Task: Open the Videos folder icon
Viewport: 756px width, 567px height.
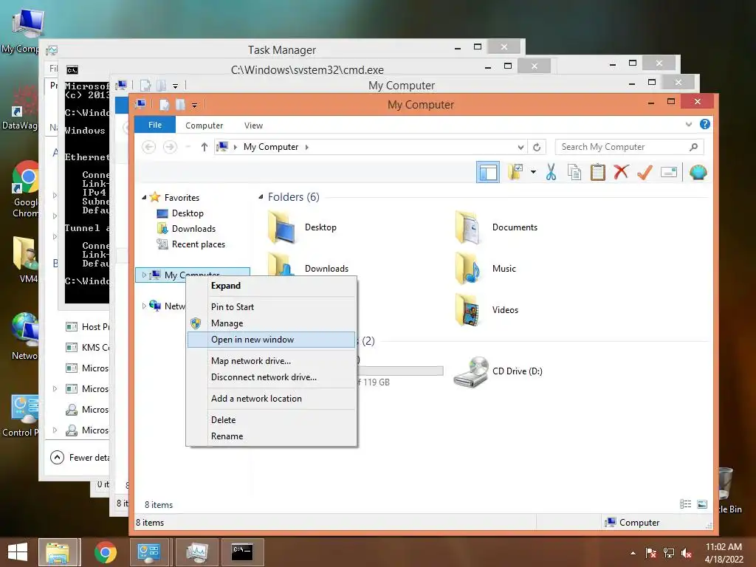Action: [467, 310]
